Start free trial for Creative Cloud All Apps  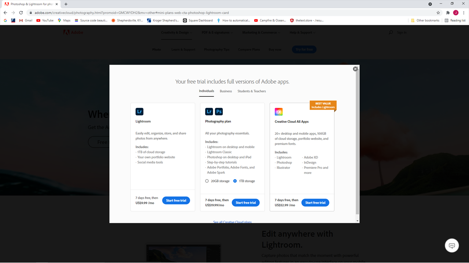pyautogui.click(x=315, y=203)
